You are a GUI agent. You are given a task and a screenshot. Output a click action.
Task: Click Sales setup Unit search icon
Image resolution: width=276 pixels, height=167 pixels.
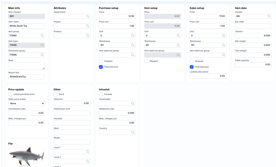tap(223, 36)
